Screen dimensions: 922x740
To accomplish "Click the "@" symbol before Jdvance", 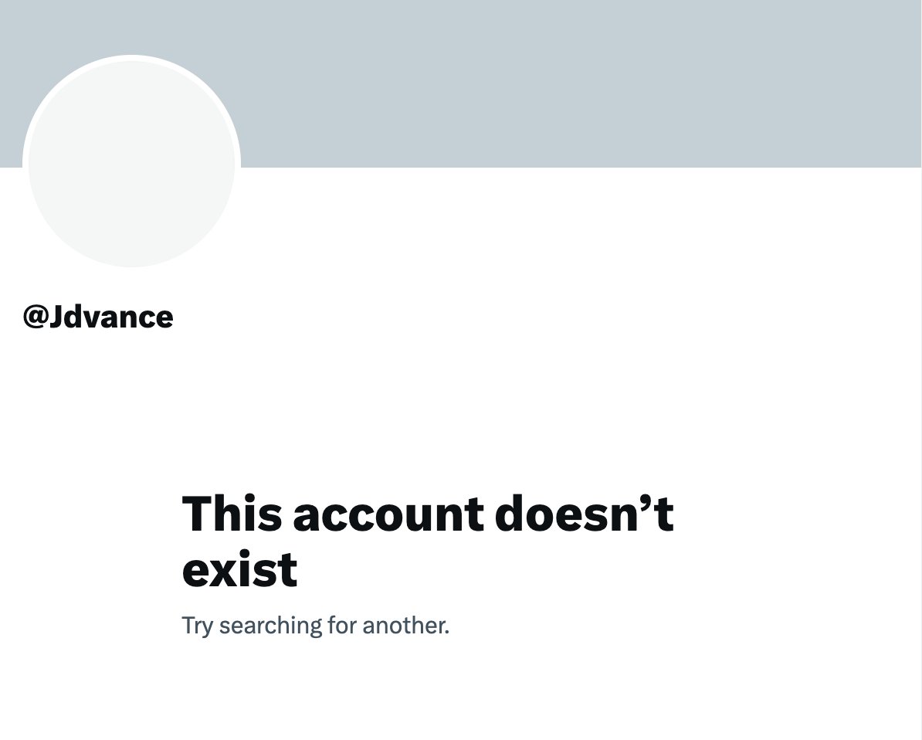I will tap(35, 317).
